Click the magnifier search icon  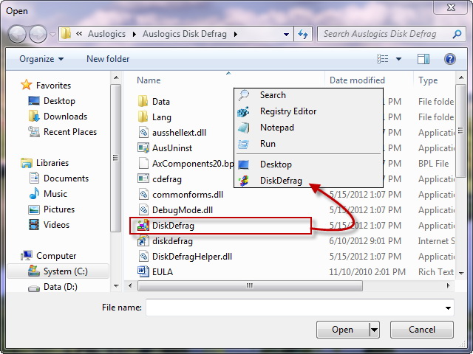click(x=457, y=34)
